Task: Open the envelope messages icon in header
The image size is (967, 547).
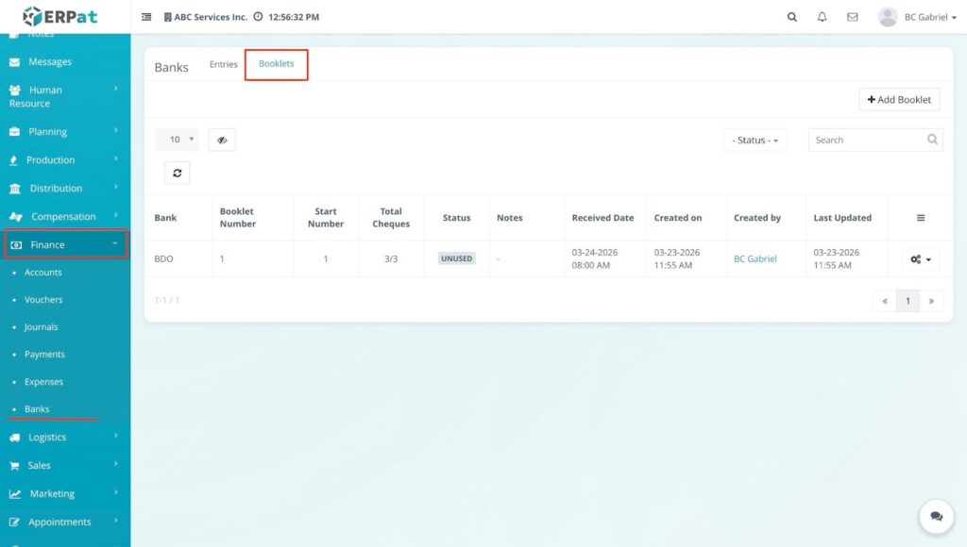Action: [x=852, y=17]
